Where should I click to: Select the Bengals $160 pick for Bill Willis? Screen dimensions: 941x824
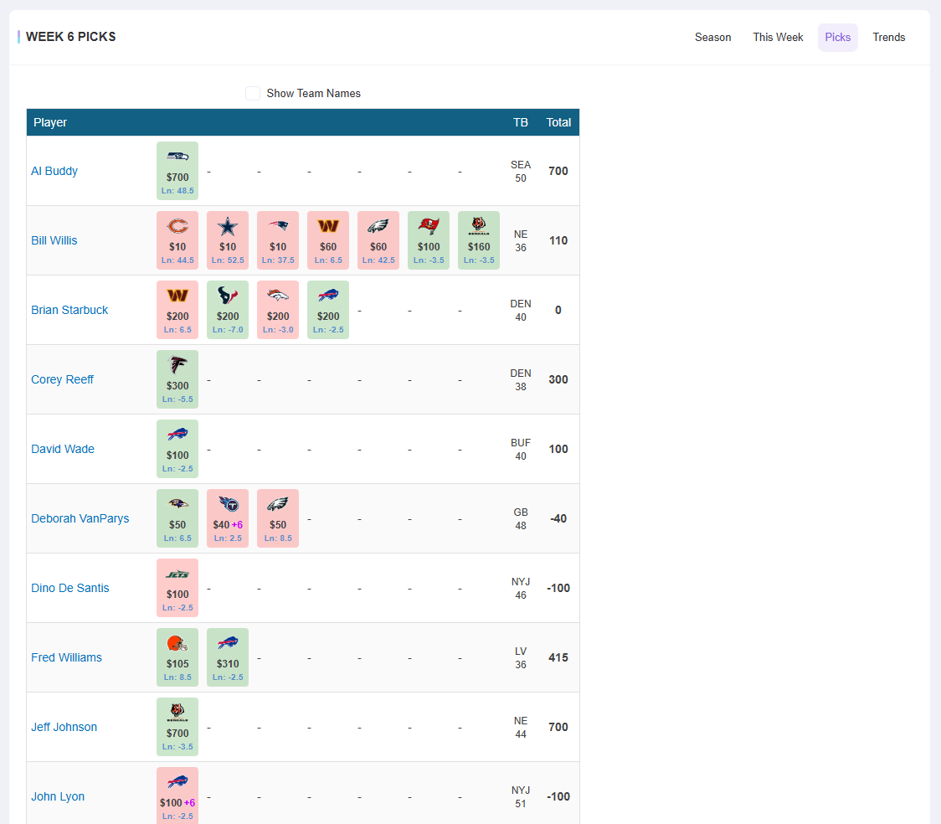click(x=478, y=239)
